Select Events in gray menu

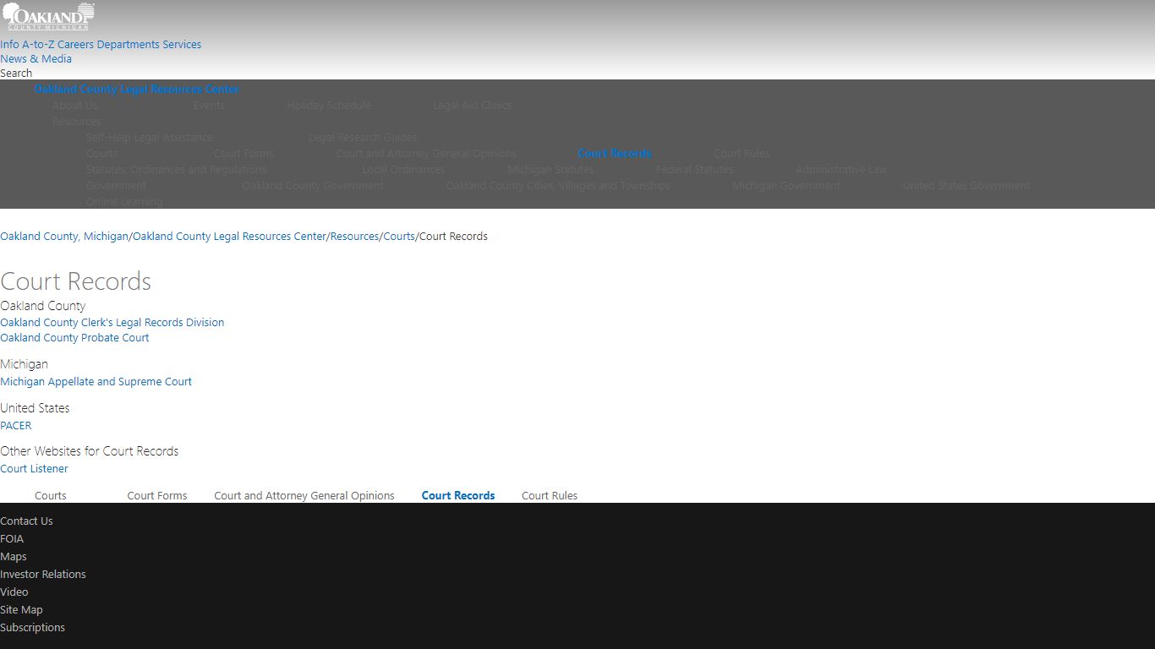coord(209,106)
